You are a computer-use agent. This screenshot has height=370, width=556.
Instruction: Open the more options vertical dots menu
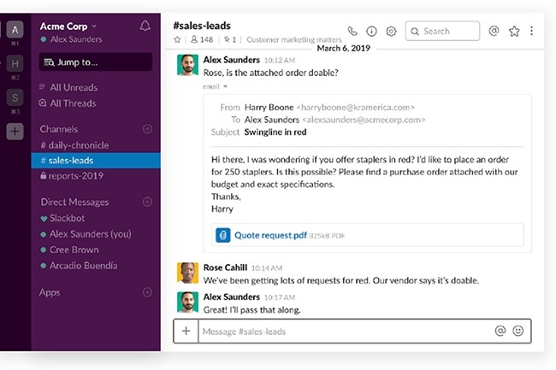pyautogui.click(x=531, y=32)
